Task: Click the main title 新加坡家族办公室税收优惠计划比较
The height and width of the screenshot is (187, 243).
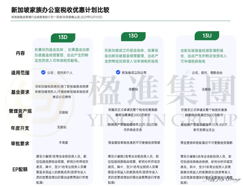Action: (60, 10)
